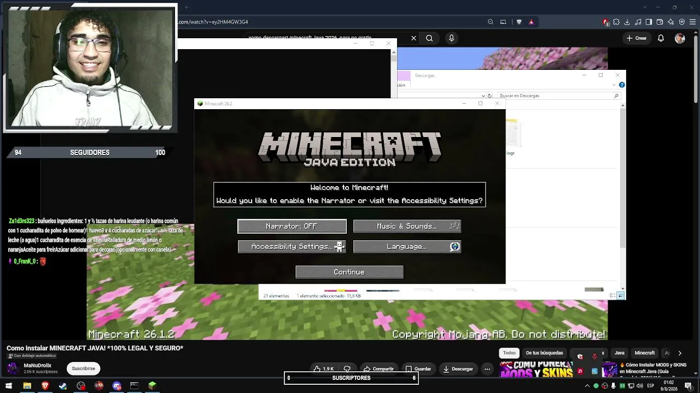
Task: Open the browser downloads icon
Action: coord(627,22)
